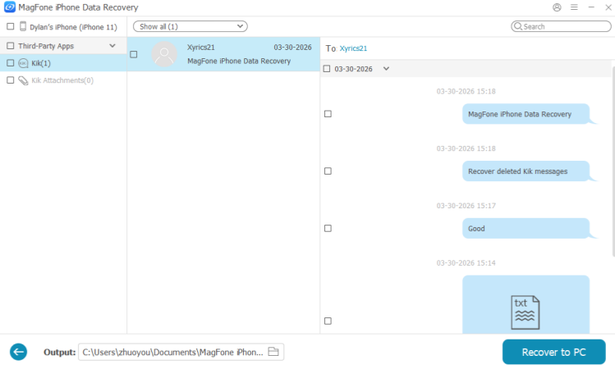The width and height of the screenshot is (615, 369).
Task: Open the Show all (1) dropdown
Action: tap(190, 26)
